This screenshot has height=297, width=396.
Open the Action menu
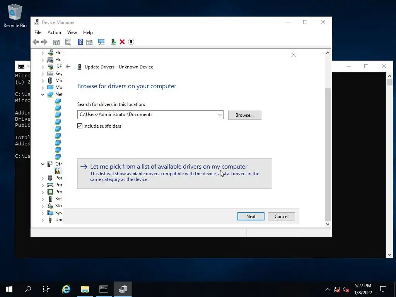pos(54,32)
